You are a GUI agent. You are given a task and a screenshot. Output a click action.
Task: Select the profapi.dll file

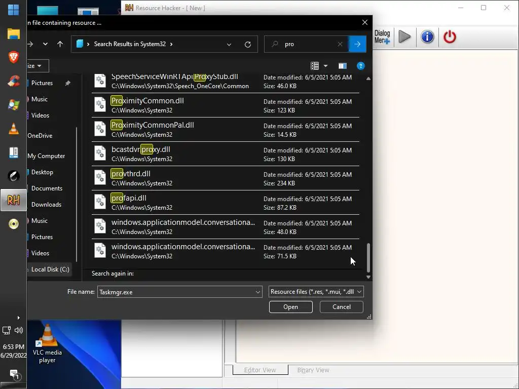(x=226, y=203)
